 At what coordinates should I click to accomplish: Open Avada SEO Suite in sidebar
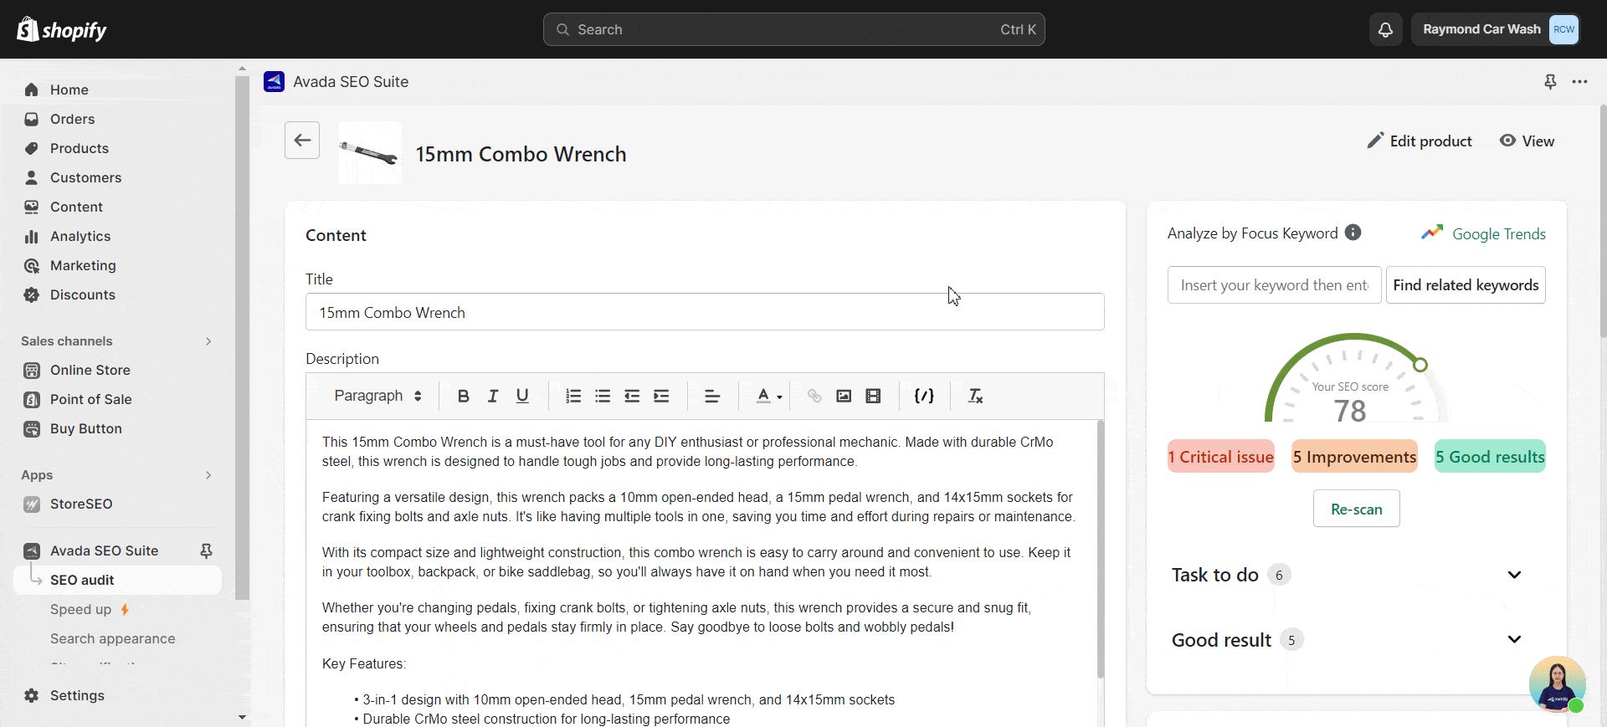(104, 550)
